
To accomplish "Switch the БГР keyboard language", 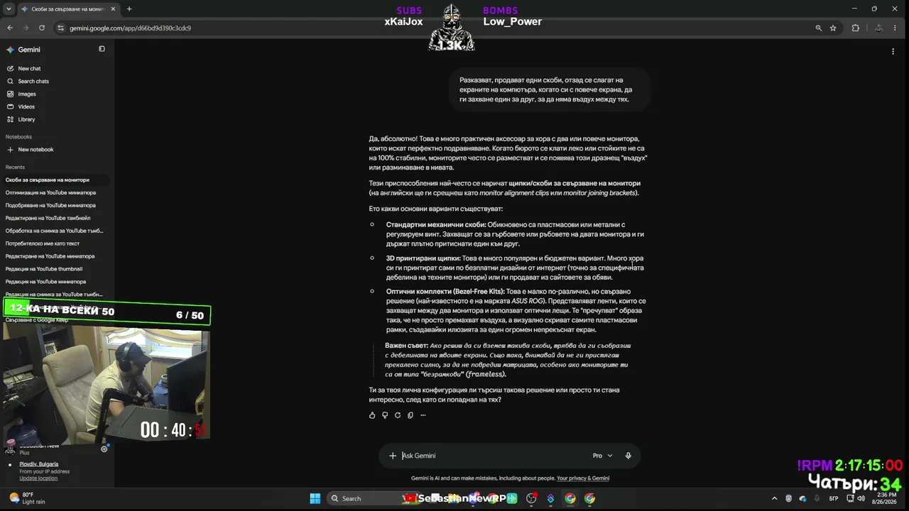I will pos(834,498).
